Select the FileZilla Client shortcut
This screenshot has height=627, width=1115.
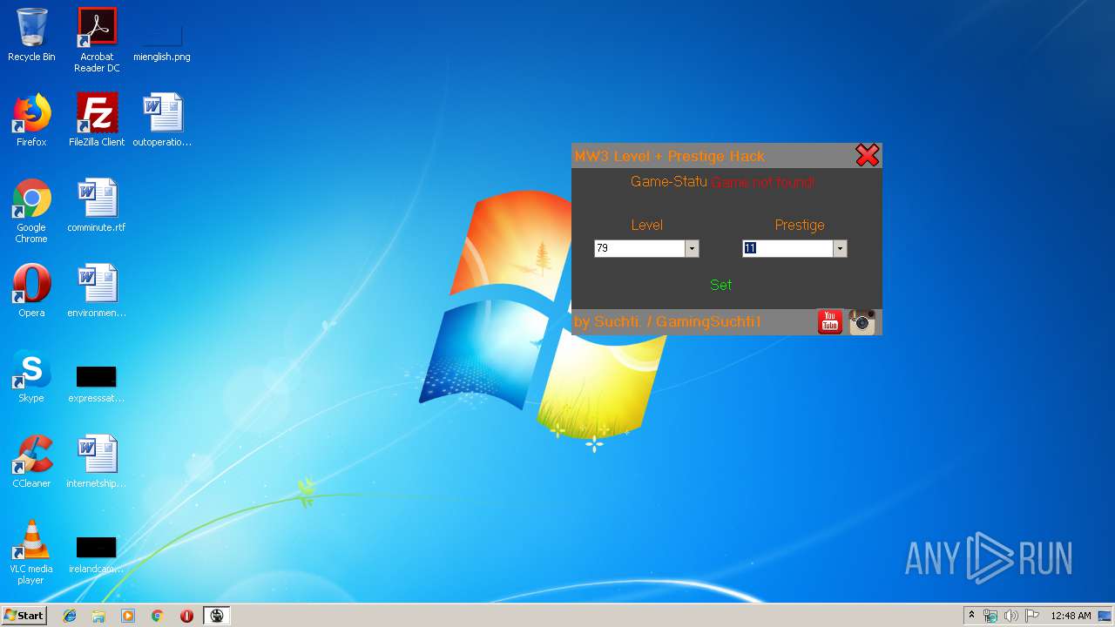(97, 120)
